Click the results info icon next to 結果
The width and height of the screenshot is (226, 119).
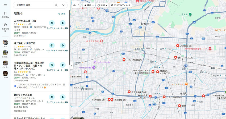(22, 13)
